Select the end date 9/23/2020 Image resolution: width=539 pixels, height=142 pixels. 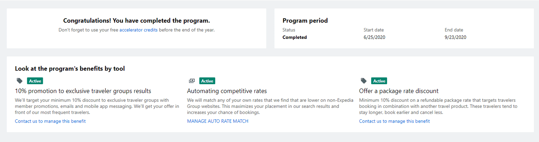click(456, 37)
